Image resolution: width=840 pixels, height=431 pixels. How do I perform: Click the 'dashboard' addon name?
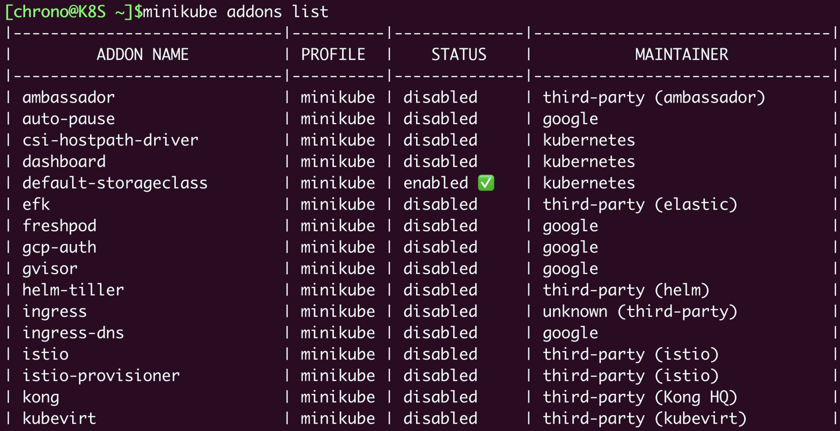(64, 162)
